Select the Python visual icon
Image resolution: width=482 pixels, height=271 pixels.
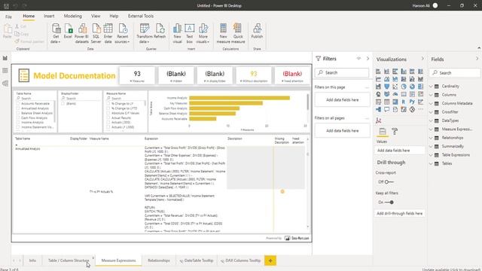(412, 102)
